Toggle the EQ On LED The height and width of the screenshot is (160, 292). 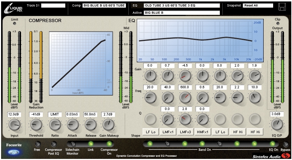(272, 144)
